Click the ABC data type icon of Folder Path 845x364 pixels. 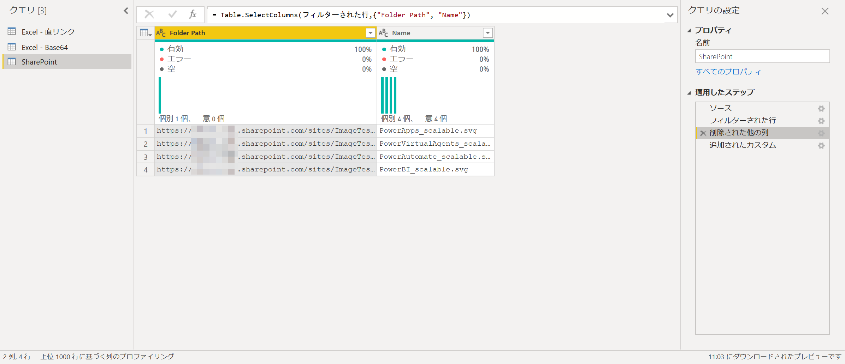(161, 33)
